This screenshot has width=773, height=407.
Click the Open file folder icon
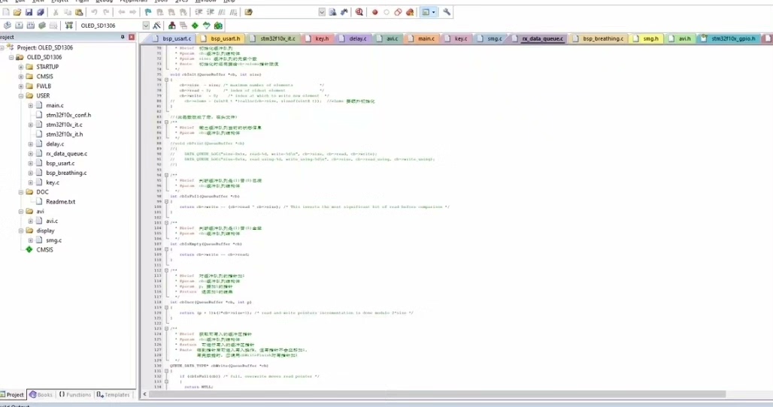(18, 12)
